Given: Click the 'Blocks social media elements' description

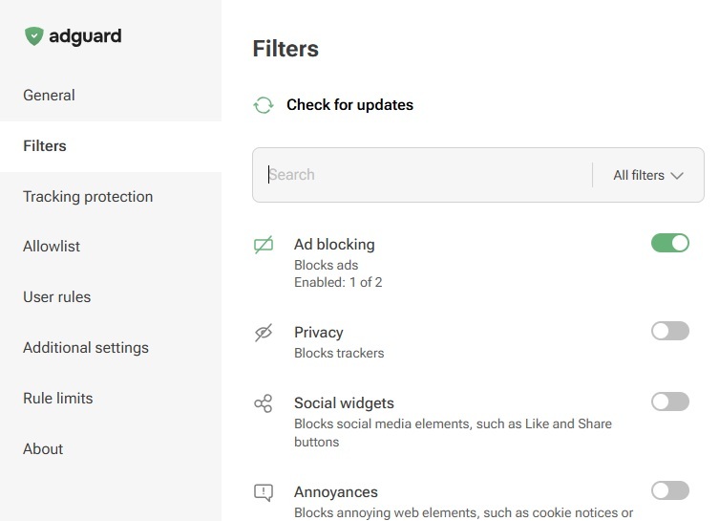Looking at the screenshot, I should (x=453, y=433).
